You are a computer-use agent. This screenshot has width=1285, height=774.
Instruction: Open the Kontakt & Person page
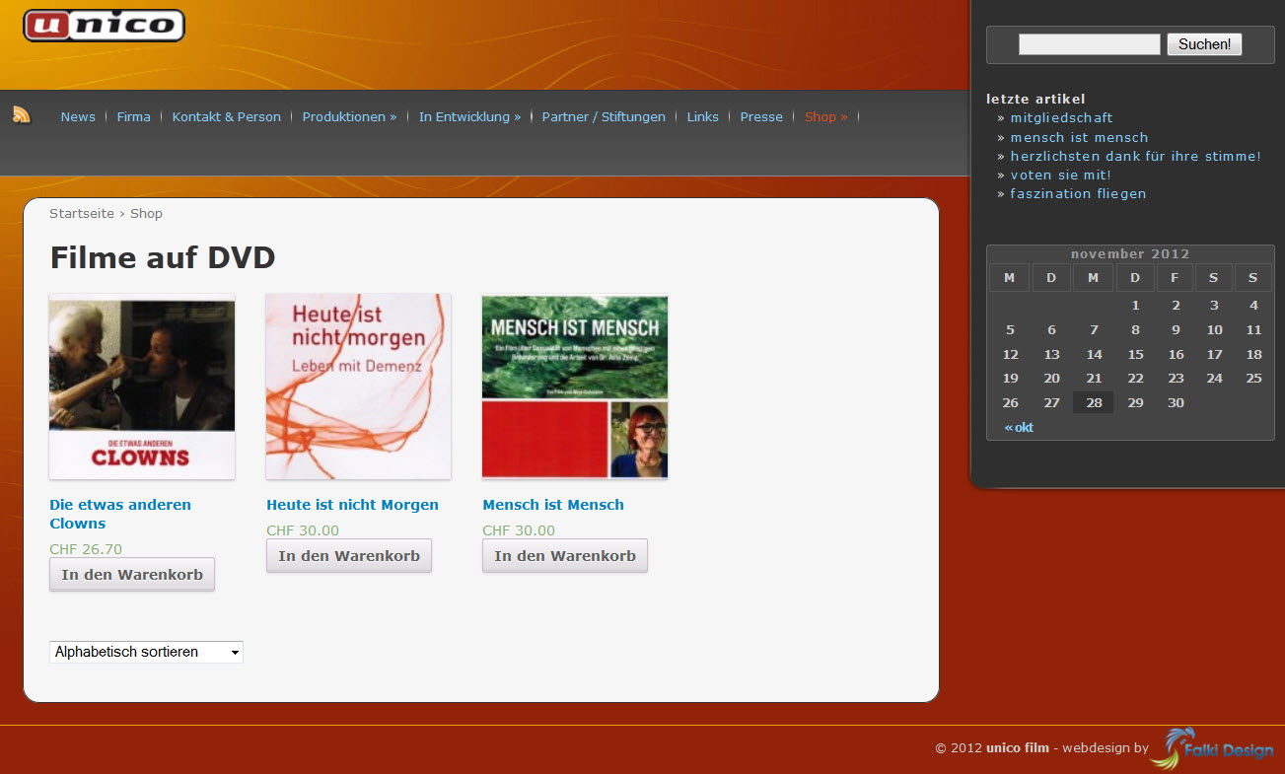tap(226, 116)
